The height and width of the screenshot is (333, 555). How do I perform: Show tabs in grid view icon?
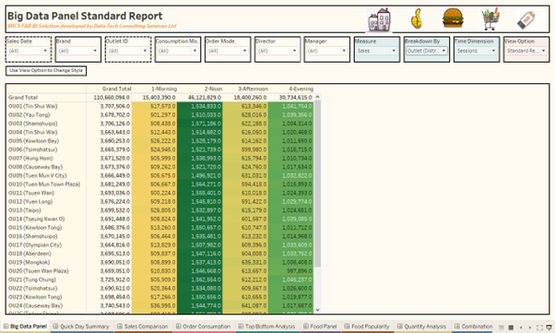click(x=511, y=327)
